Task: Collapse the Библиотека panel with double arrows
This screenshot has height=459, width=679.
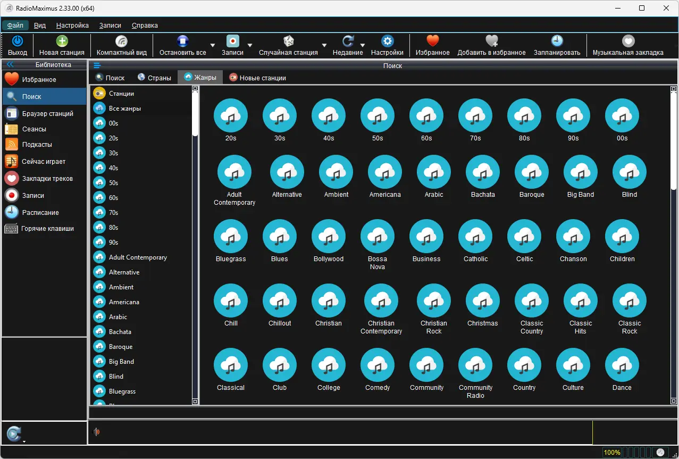Action: tap(10, 65)
